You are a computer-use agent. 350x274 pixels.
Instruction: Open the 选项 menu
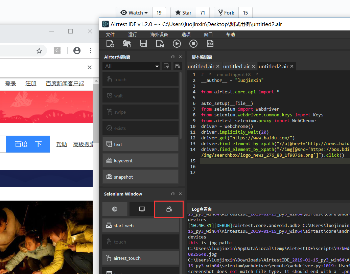coord(186,35)
